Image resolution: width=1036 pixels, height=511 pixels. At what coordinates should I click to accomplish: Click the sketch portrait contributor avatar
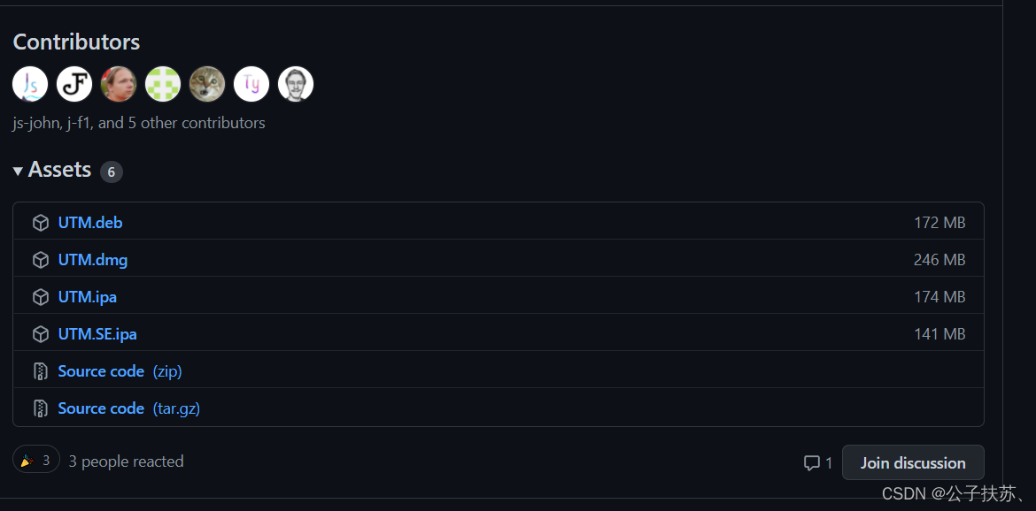296,84
